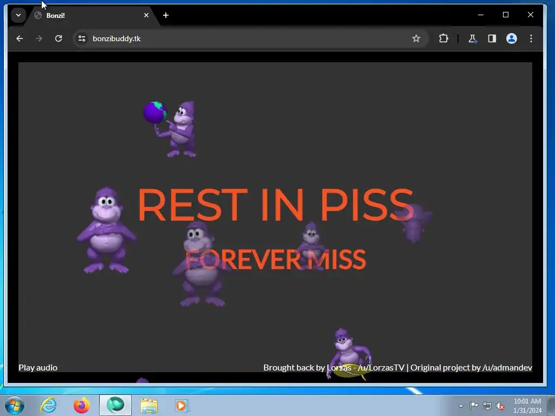The height and width of the screenshot is (416, 555).
Task: Open the Extensions puzzle icon
Action: pyautogui.click(x=443, y=38)
